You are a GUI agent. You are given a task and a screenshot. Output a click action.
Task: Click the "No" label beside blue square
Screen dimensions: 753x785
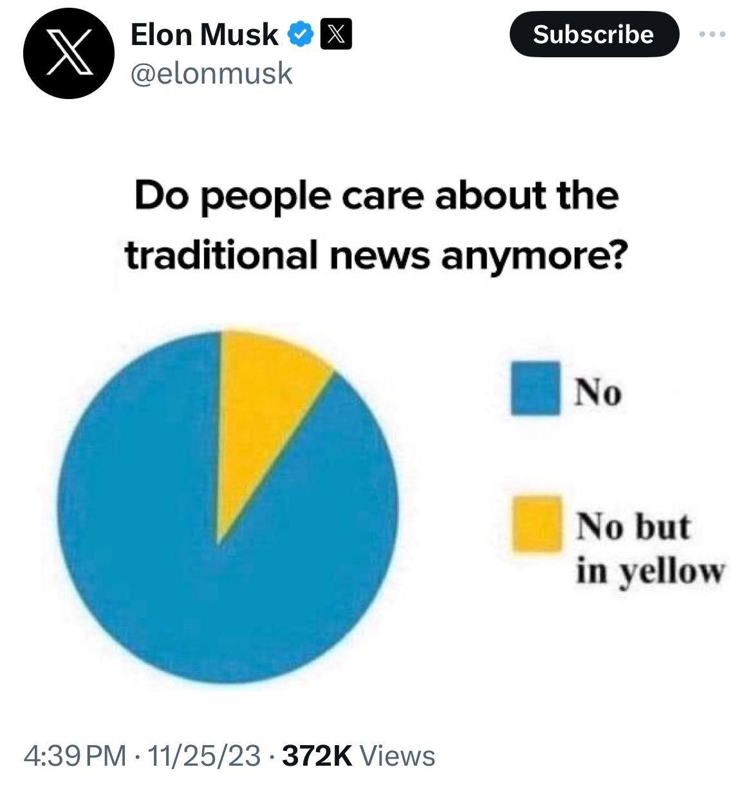tap(598, 391)
